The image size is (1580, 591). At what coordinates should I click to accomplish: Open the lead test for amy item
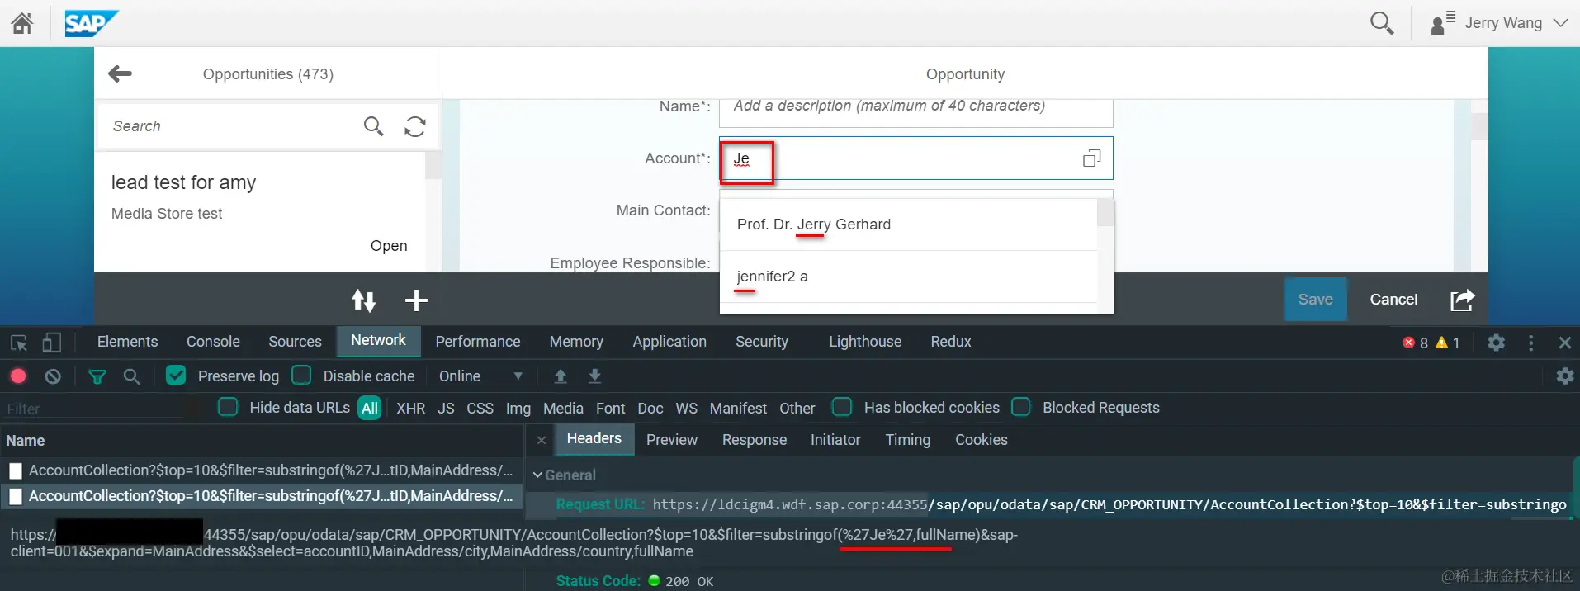(261, 212)
